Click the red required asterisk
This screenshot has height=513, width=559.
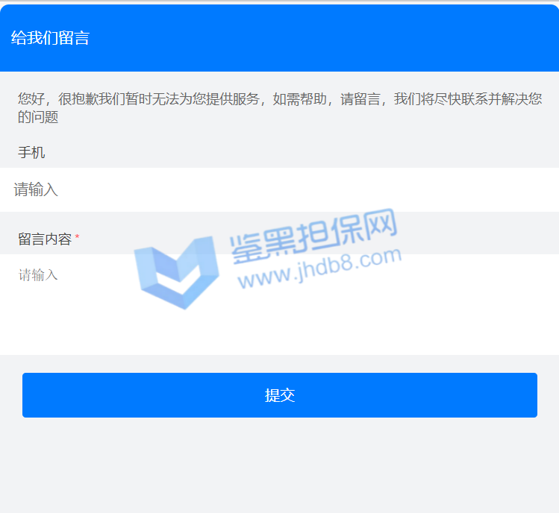(77, 239)
